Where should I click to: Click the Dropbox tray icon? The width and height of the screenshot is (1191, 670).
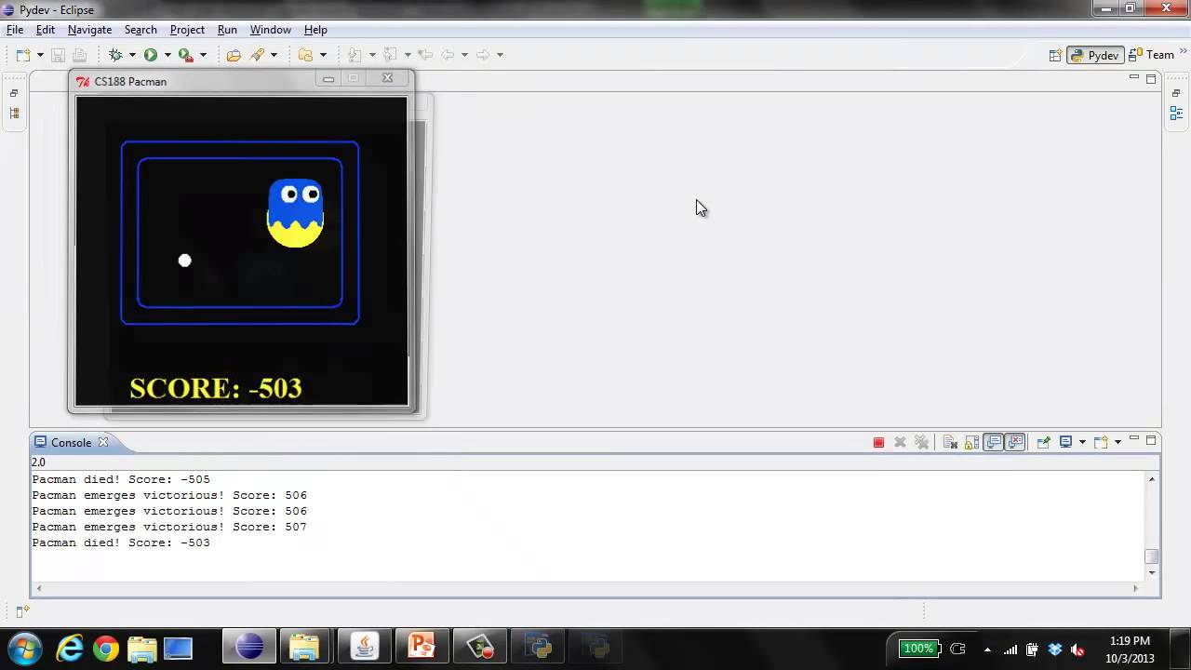pyautogui.click(x=1054, y=649)
